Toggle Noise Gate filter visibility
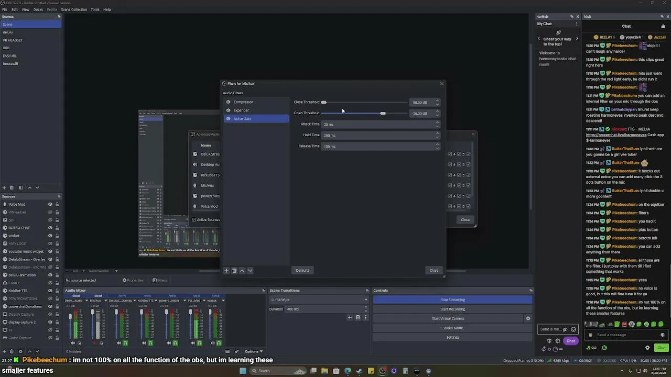The image size is (671, 377). tap(228, 119)
